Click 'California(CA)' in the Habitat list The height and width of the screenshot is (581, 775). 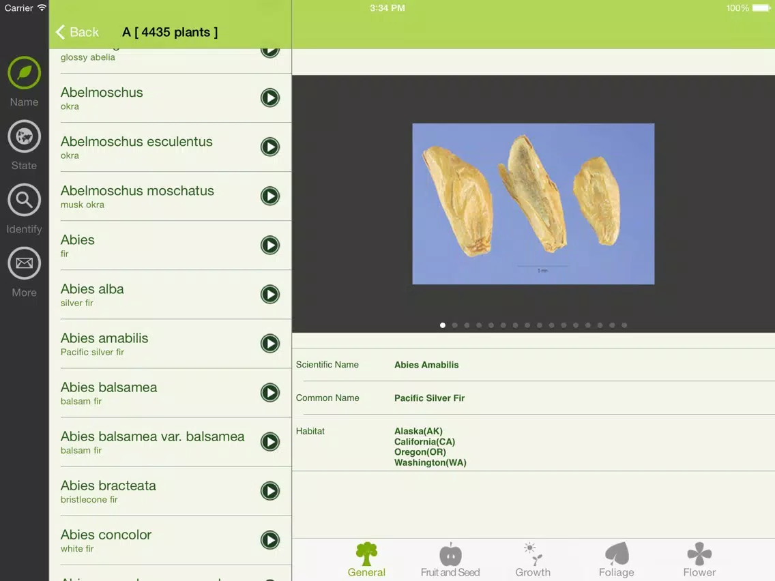[x=424, y=442]
